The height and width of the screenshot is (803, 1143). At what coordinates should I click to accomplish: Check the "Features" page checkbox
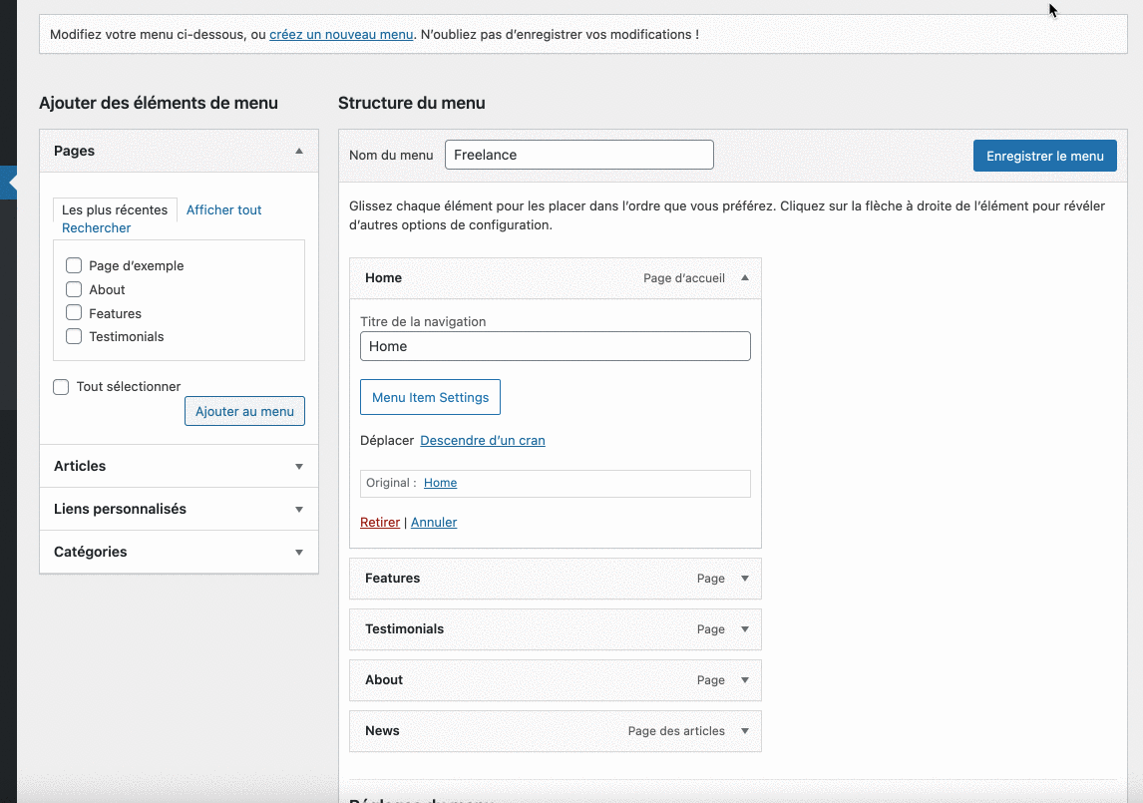coord(74,313)
